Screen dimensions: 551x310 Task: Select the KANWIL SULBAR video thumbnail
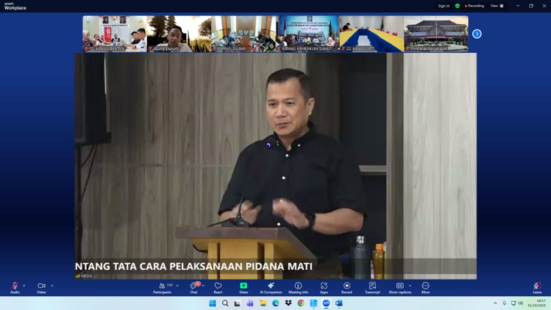coord(243,34)
